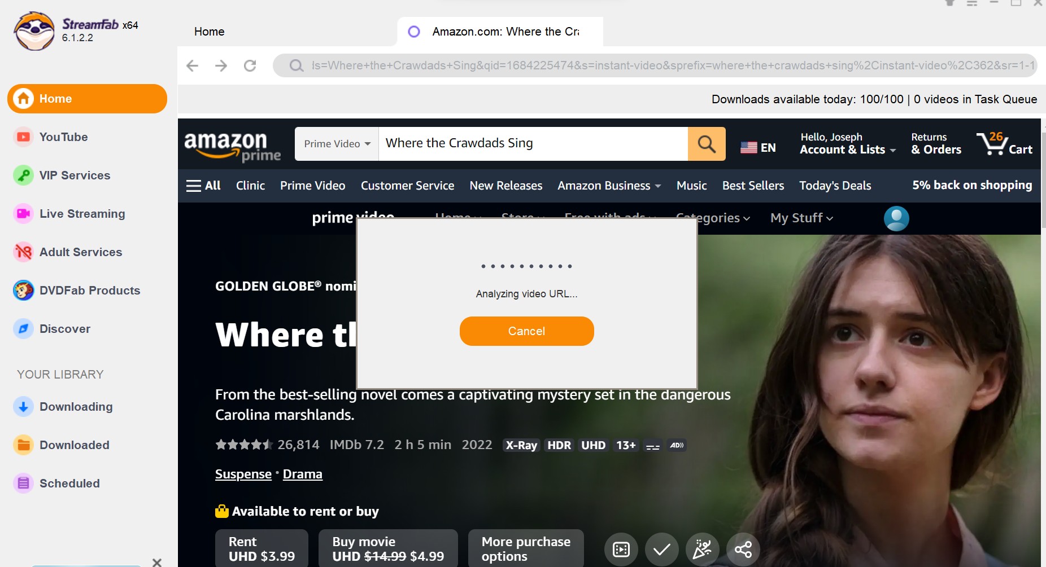Open StreamFab top menu icon
Image resolution: width=1046 pixels, height=567 pixels.
click(x=971, y=3)
